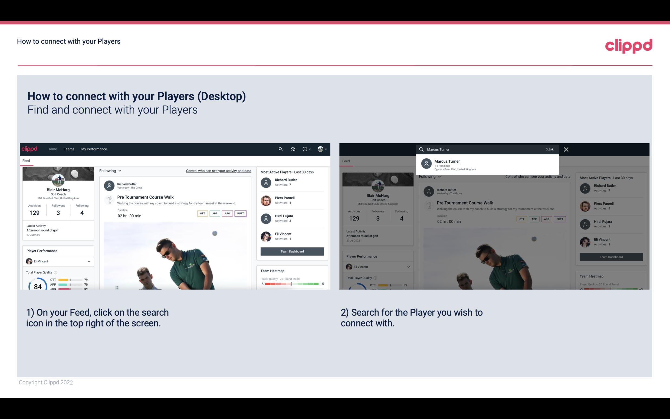Image resolution: width=670 pixels, height=419 pixels.
Task: Toggle search clear button in search bar
Action: point(549,149)
